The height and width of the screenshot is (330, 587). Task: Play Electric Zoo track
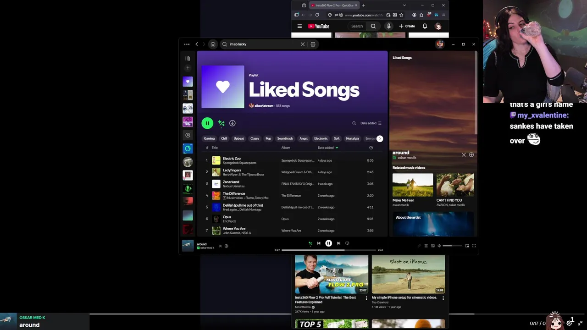pos(292,160)
